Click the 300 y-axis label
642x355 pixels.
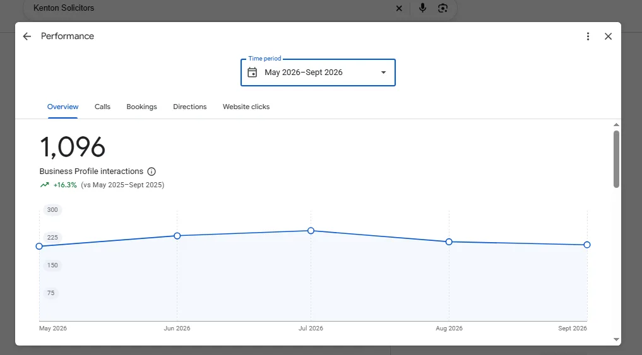52,210
